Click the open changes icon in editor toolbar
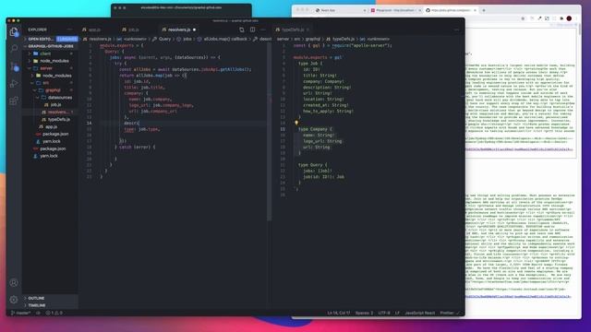The height and width of the screenshot is (332, 591). tap(242, 30)
